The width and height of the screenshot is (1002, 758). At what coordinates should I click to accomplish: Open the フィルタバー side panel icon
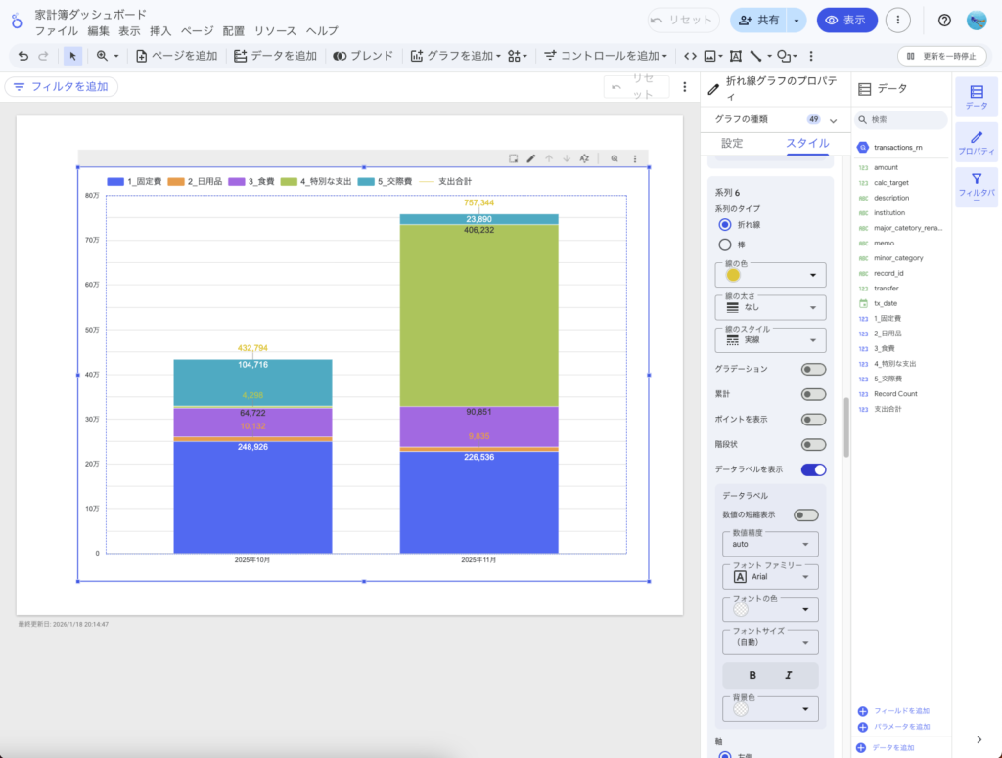976,186
